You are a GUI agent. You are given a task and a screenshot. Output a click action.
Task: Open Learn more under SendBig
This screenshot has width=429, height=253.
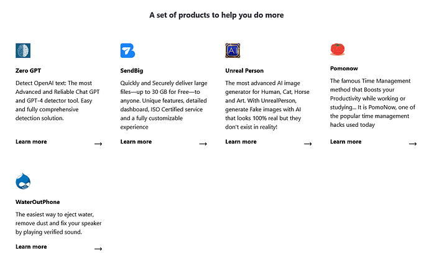click(136, 142)
